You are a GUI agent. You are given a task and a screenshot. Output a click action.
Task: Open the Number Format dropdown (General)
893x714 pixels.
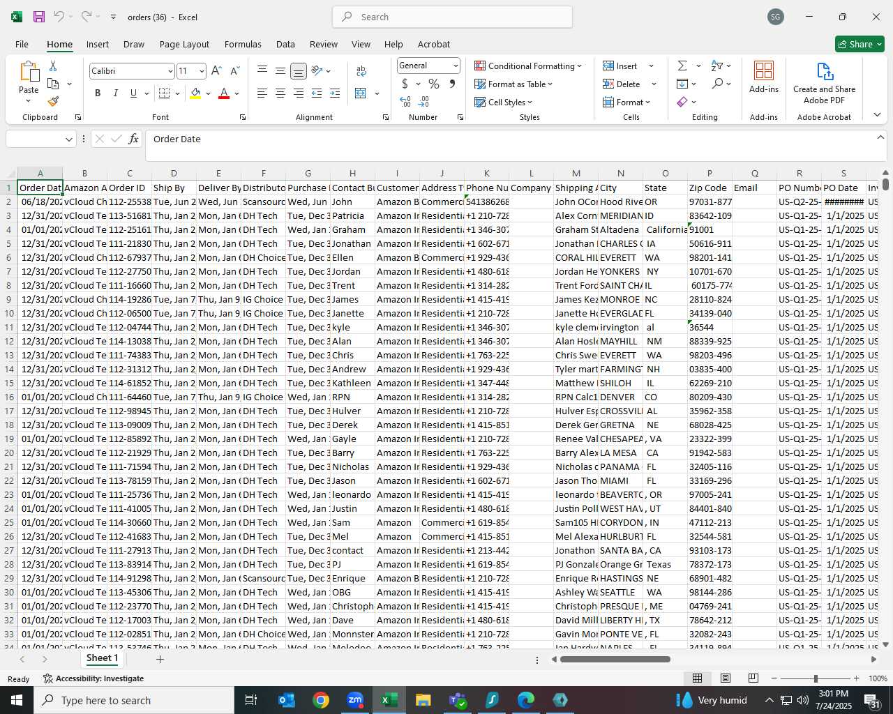(x=456, y=66)
